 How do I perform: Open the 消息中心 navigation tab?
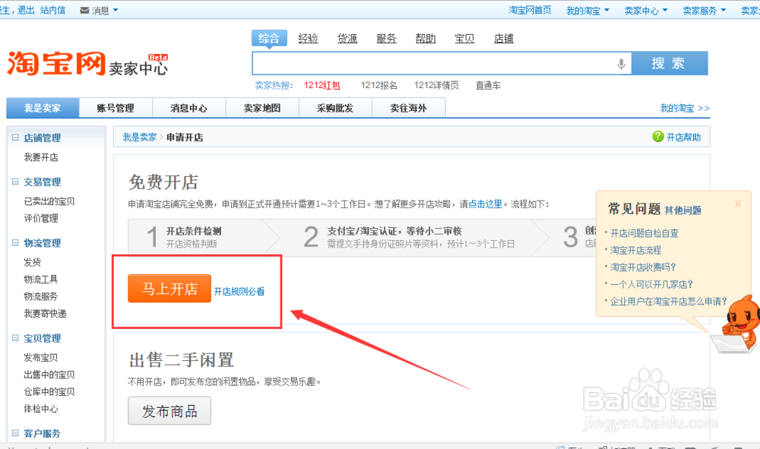pos(189,108)
